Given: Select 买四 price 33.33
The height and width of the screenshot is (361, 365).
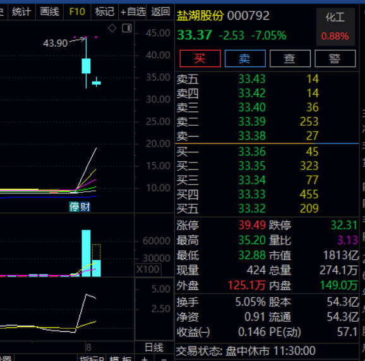Looking at the screenshot, I should [x=252, y=194].
